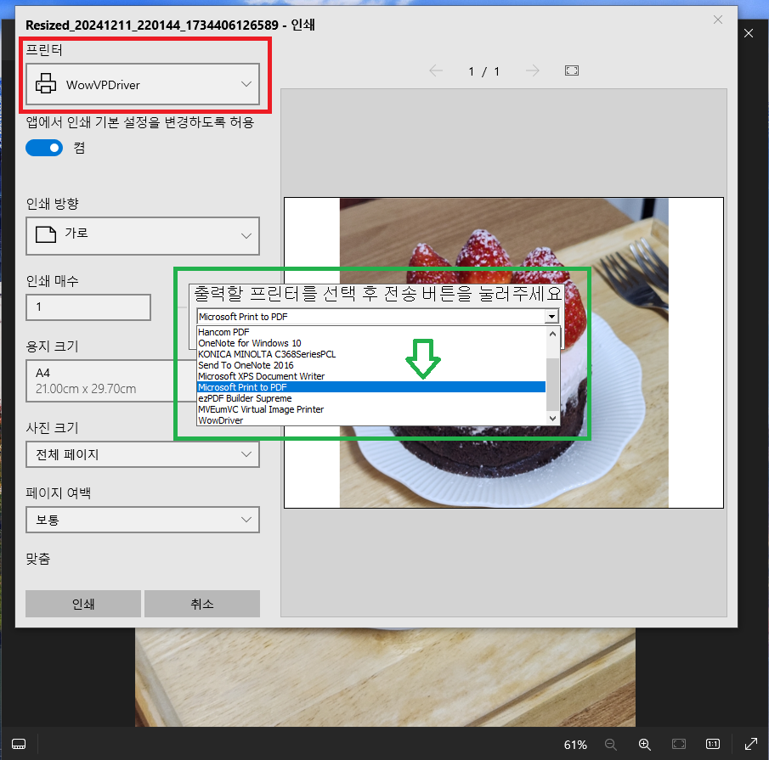This screenshot has width=769, height=760.
Task: Select the zoom in magnifier icon
Action: pyautogui.click(x=645, y=744)
